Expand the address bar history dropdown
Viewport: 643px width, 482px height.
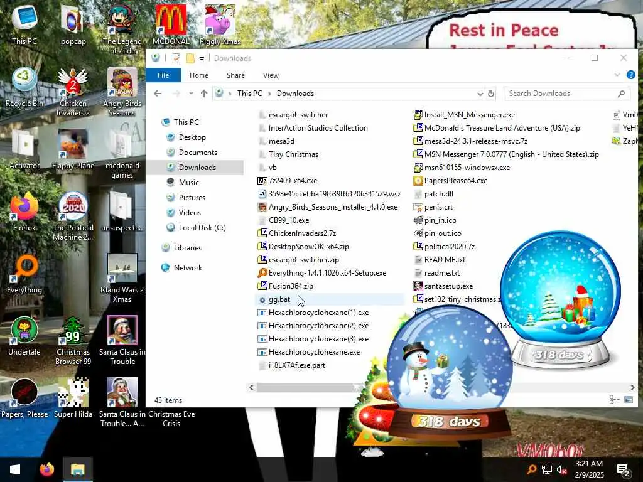480,94
